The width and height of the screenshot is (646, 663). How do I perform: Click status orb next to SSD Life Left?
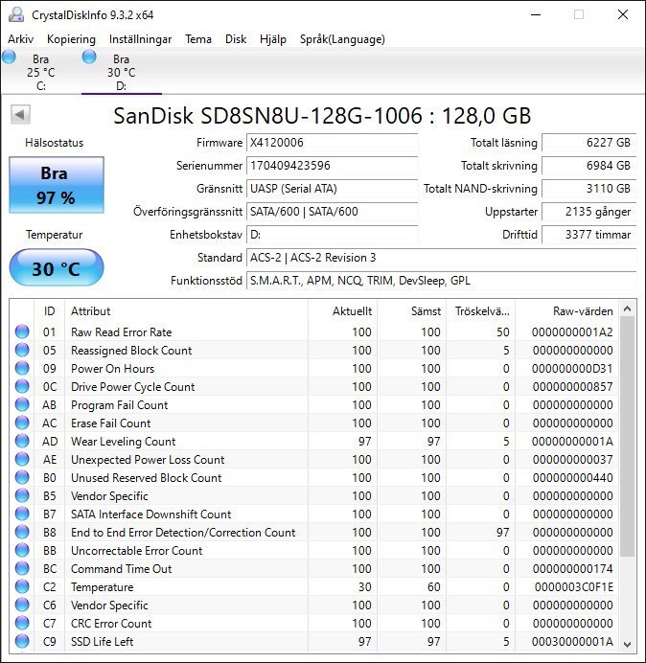pyautogui.click(x=22, y=642)
